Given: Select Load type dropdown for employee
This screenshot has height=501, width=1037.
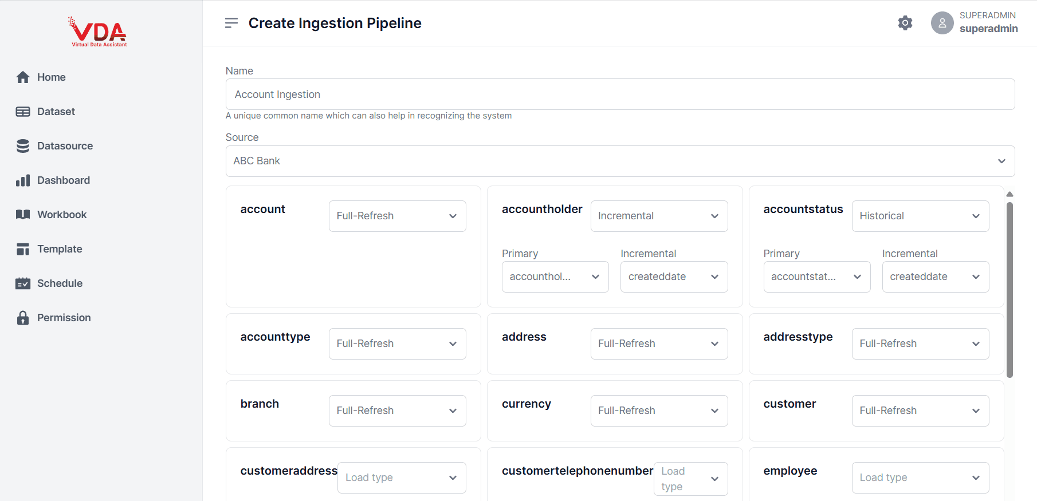Looking at the screenshot, I should click(x=920, y=478).
